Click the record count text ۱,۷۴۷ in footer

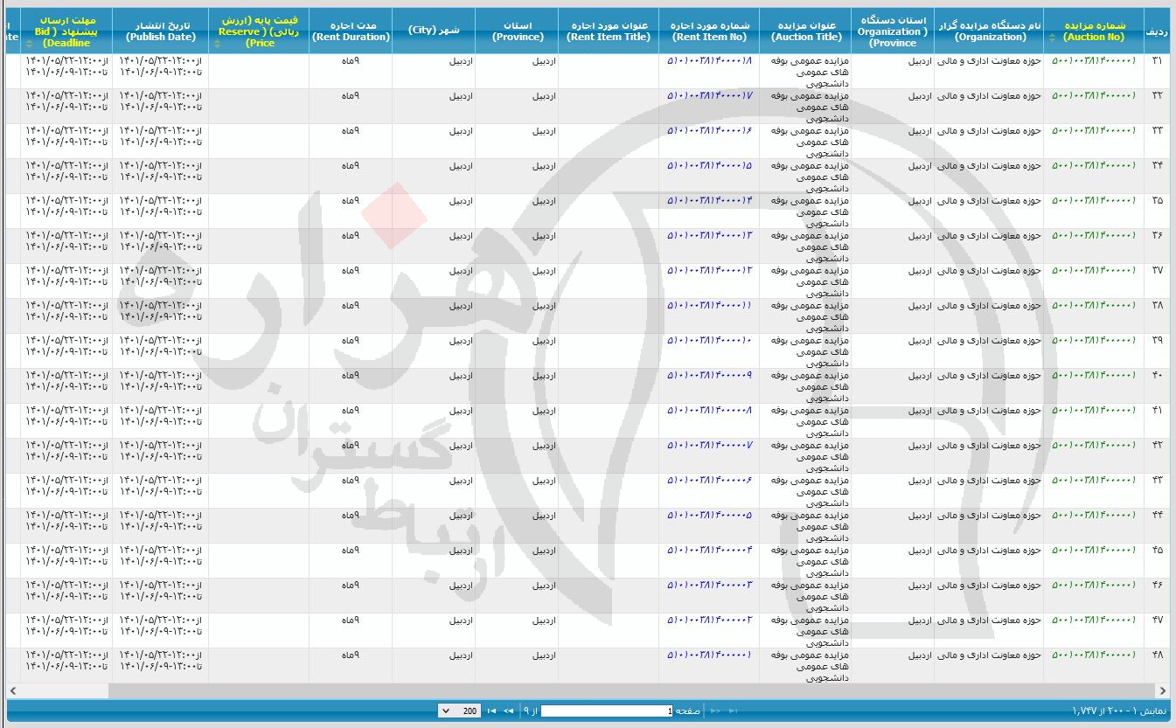coord(1087,711)
